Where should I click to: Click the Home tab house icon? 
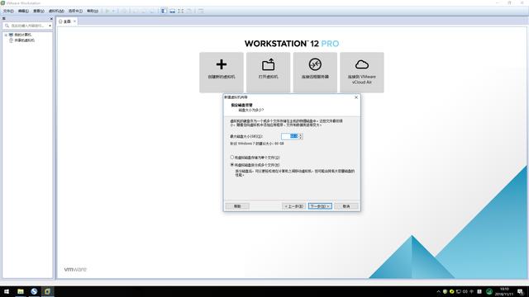[x=60, y=21]
